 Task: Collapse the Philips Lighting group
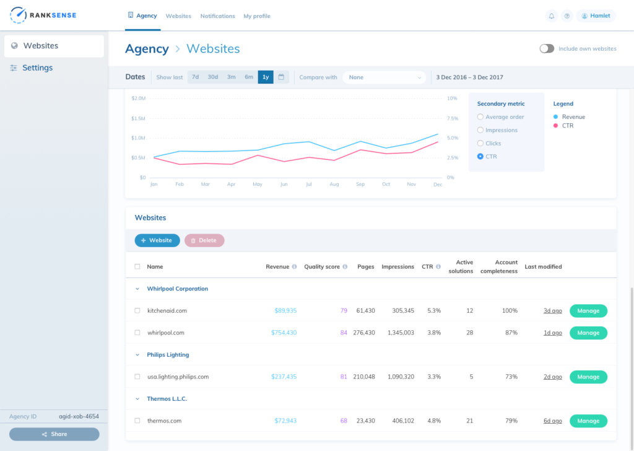pos(137,355)
